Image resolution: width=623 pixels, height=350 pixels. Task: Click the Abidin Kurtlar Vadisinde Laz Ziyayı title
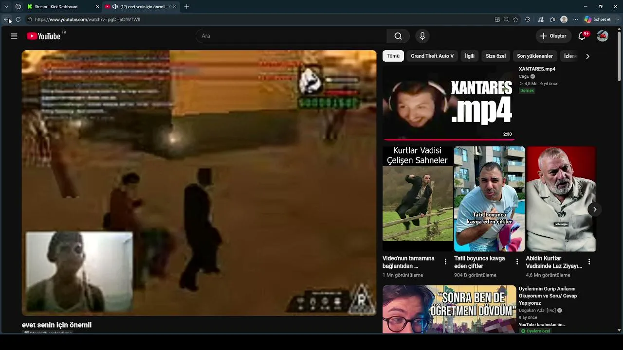(x=554, y=262)
